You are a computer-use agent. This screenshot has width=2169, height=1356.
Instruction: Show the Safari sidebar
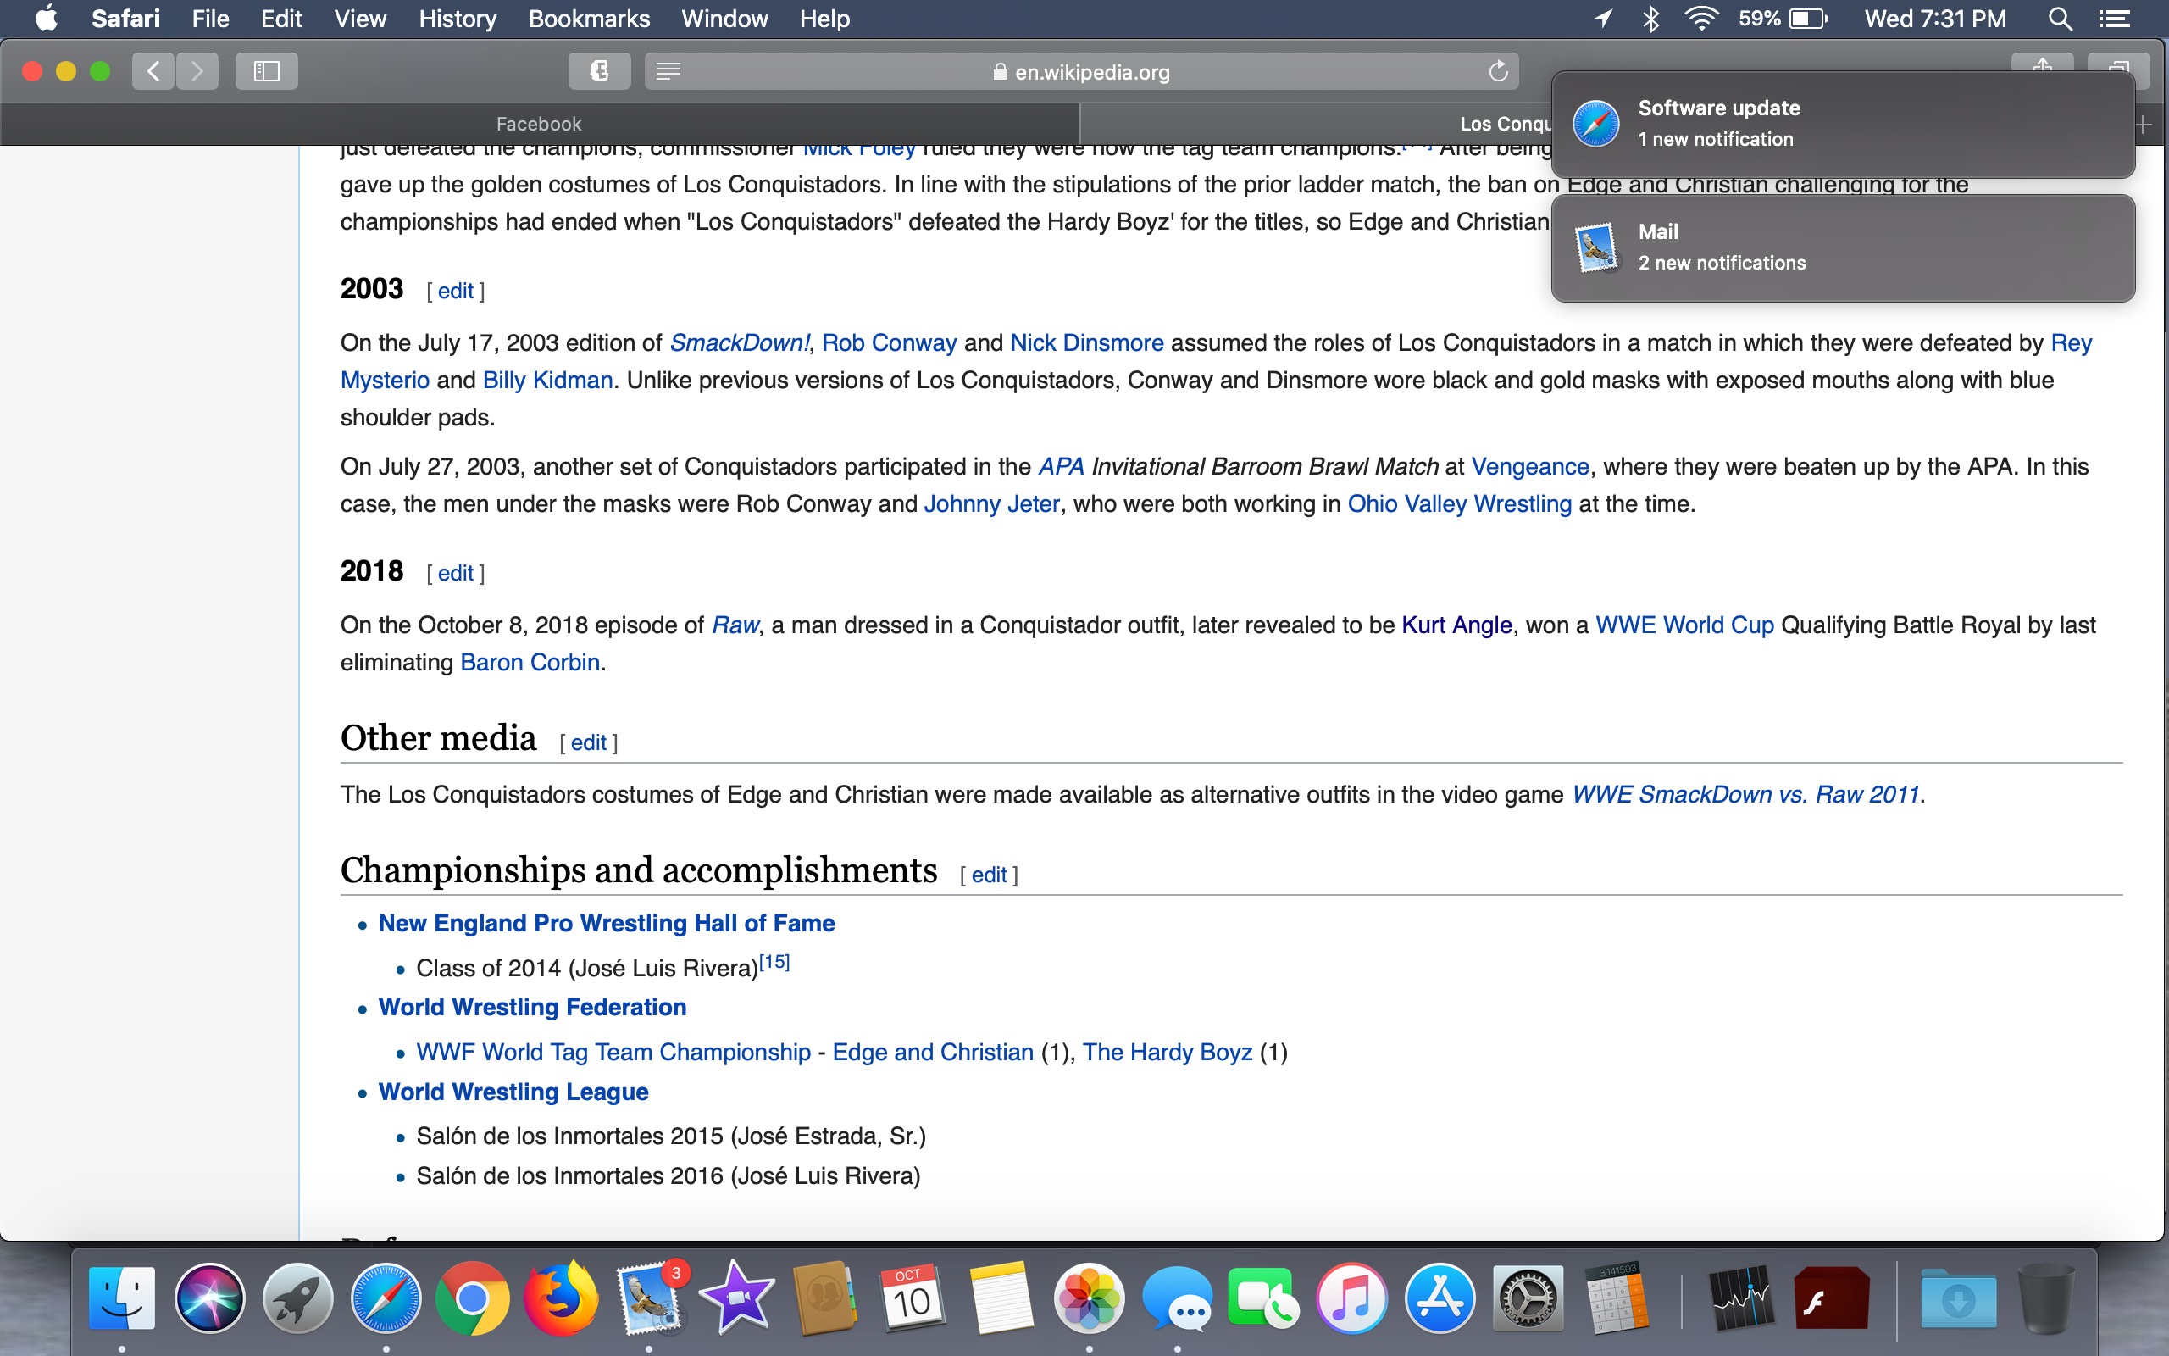coord(266,71)
